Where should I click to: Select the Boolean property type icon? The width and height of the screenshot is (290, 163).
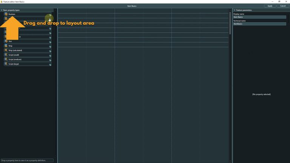6,14
